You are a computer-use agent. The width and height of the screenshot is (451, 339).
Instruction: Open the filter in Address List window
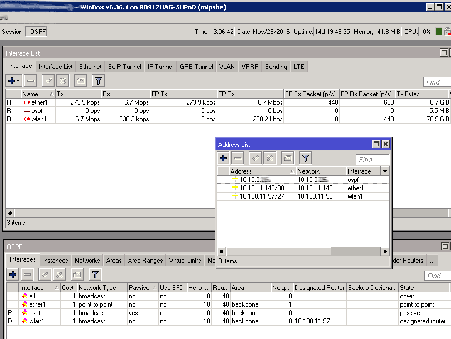pos(305,158)
